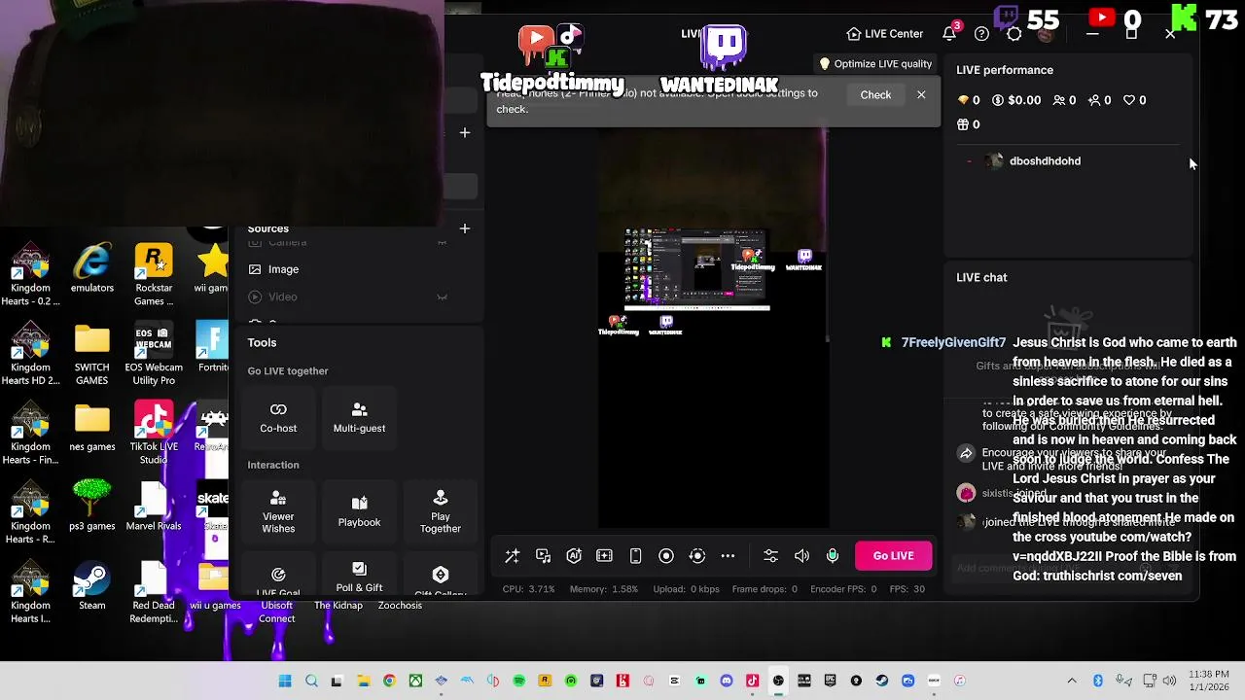1245x700 pixels.
Task: Open the Viewer Wishes tool
Action: (278, 511)
